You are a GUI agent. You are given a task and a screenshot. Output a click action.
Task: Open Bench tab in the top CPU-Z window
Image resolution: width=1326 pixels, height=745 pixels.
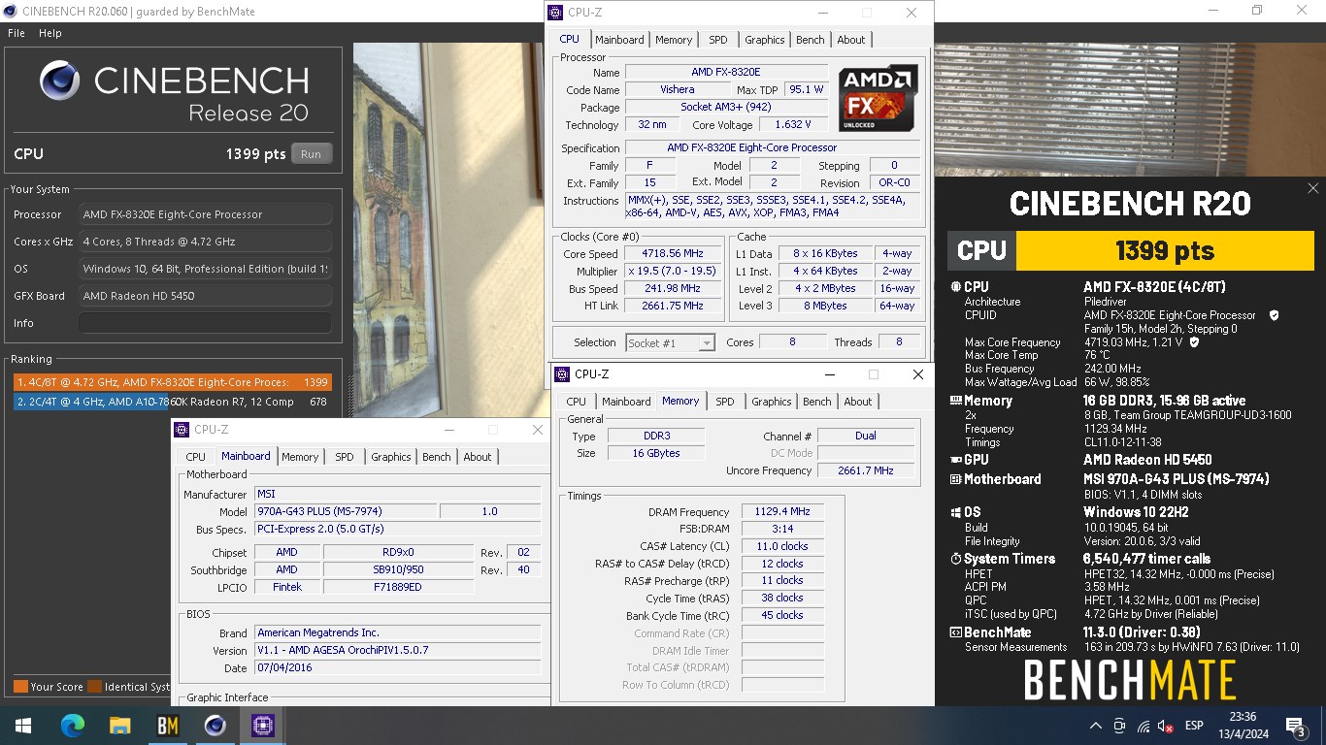811,40
